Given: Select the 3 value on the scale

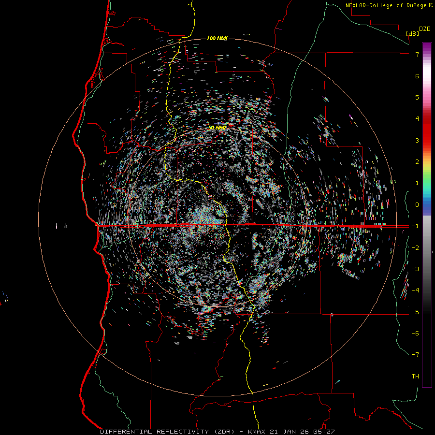Looking at the screenshot, I should [x=417, y=140].
